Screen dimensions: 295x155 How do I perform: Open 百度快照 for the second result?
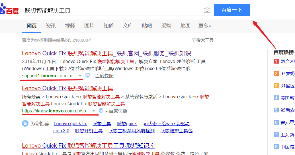118,111
